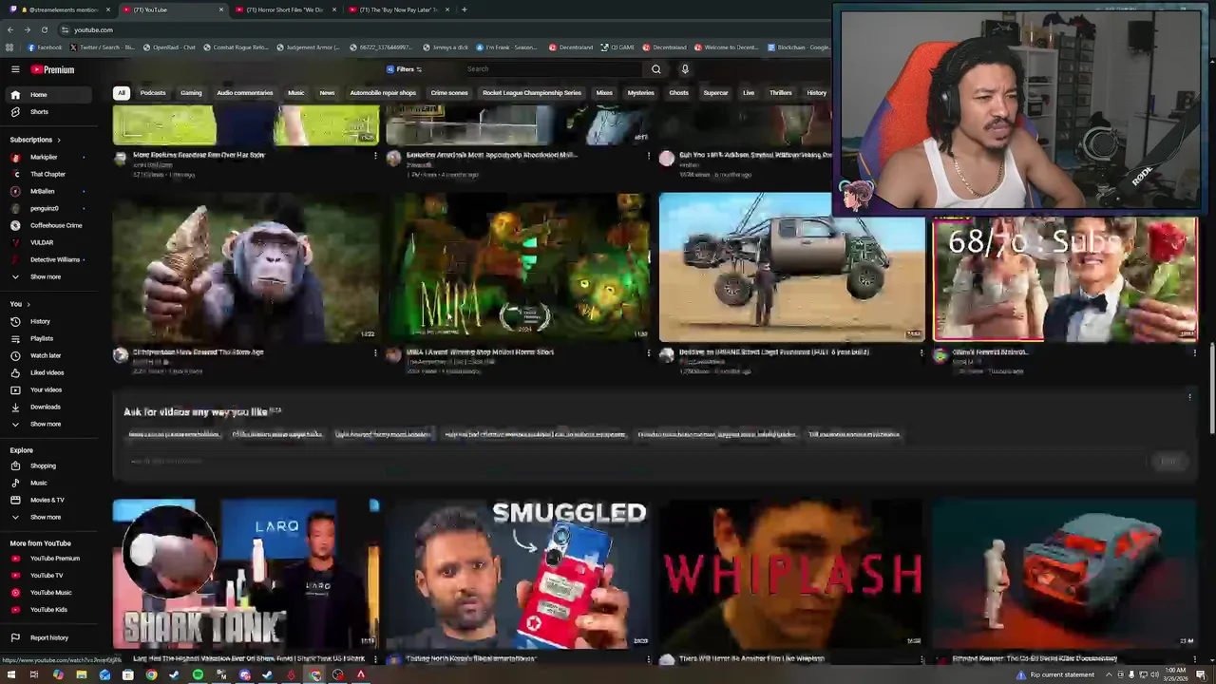This screenshot has width=1216, height=684.
Task: Select the Podcasts filter chip
Action: (153, 93)
